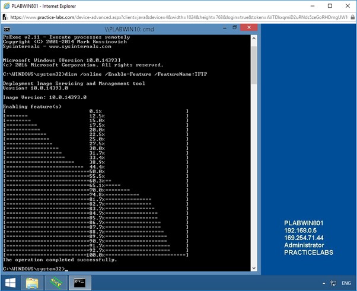This screenshot has height=291, width=357.
Task: Click the 'Enabling feature(s)' line
Action: 32,107
